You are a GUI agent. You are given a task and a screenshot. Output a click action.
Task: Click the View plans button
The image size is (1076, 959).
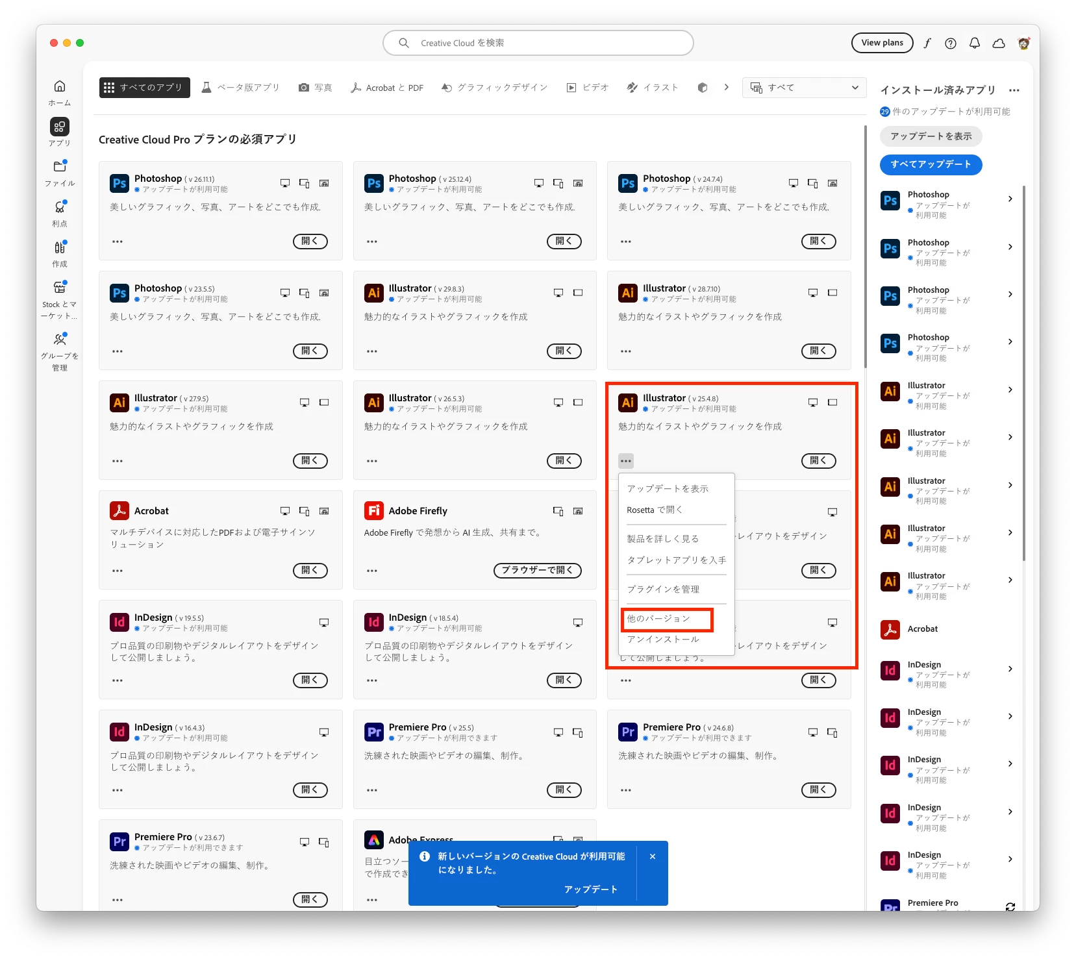click(882, 43)
